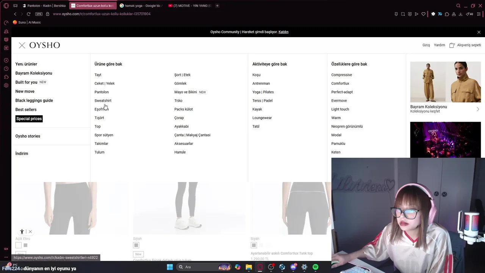Open File Explorer from the taskbar
This screenshot has width=485, height=273.
click(x=249, y=267)
